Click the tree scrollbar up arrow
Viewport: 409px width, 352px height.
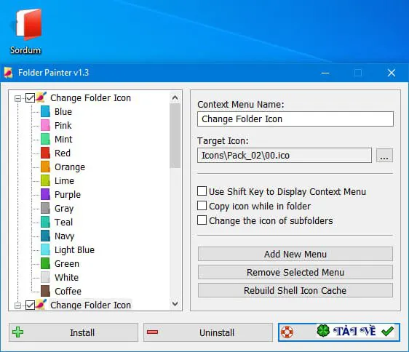click(175, 97)
